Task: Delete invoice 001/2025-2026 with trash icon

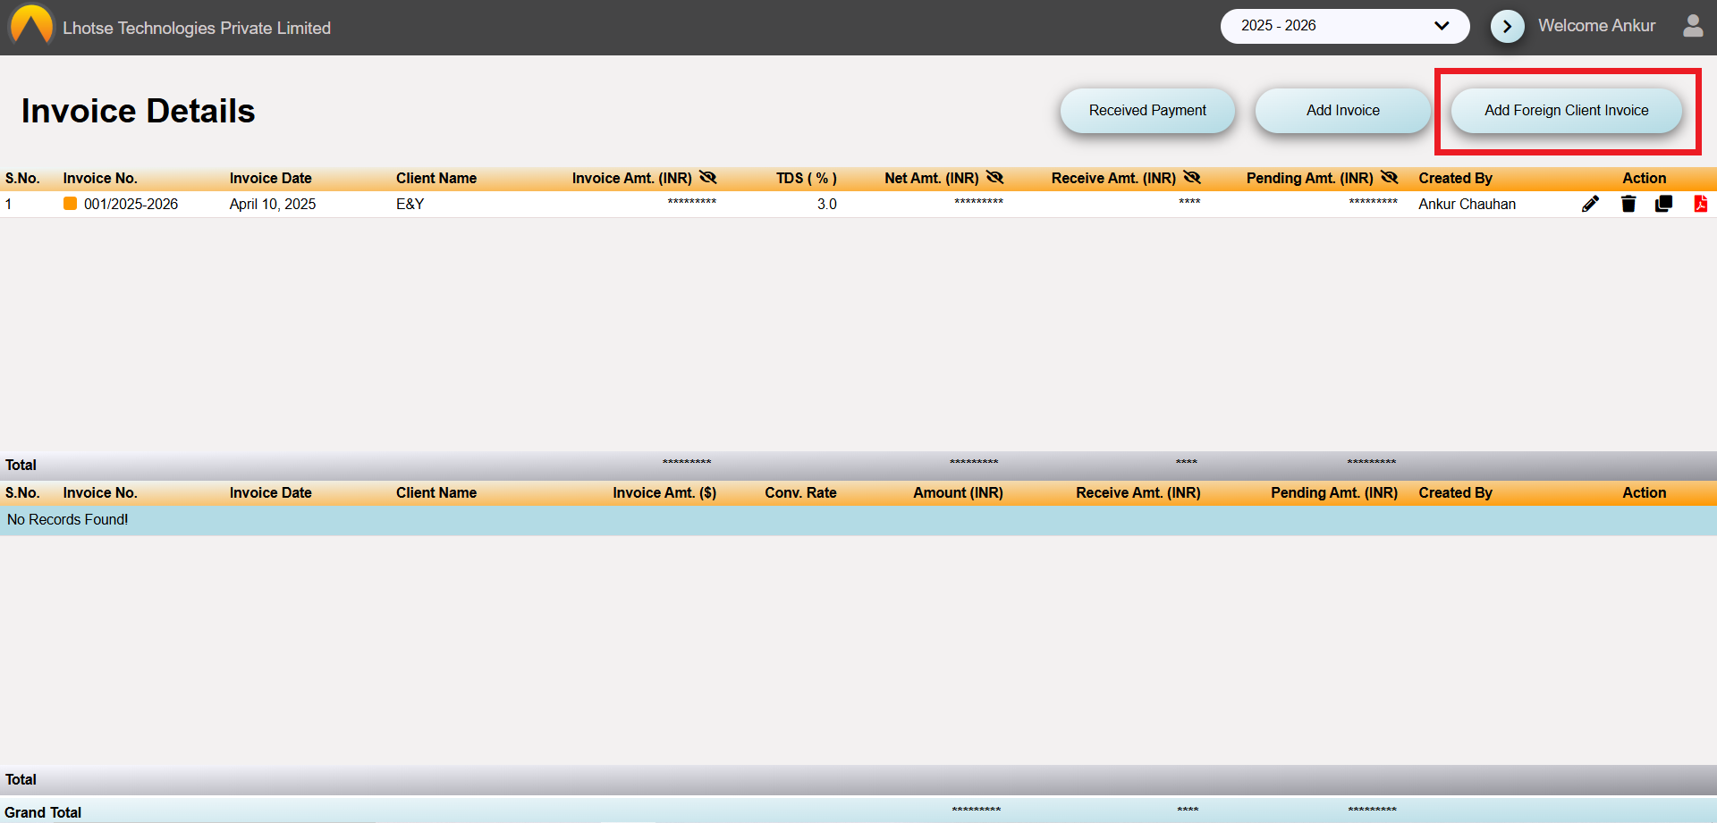Action: [1628, 204]
